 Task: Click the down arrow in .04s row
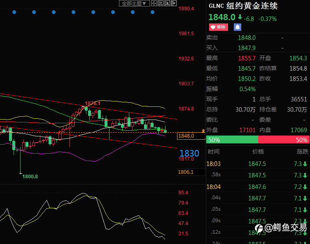coord(305,198)
